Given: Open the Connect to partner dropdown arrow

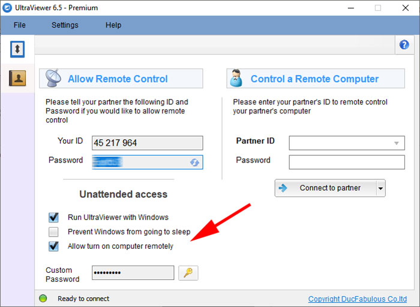Looking at the screenshot, I should 380,188.
